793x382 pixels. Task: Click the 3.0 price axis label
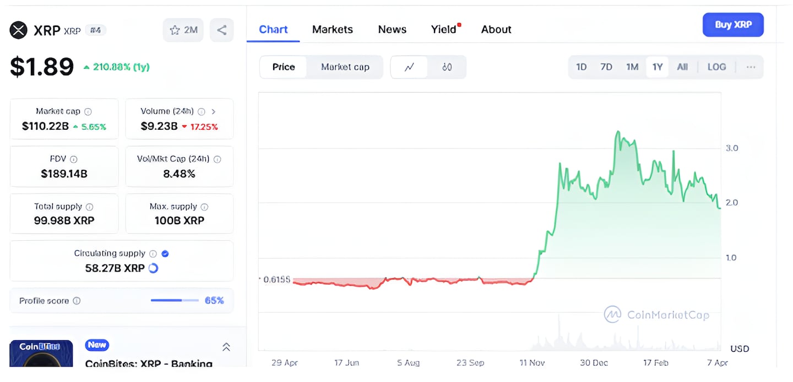pyautogui.click(x=732, y=148)
